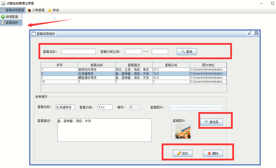Click the 套餐图片 path field

pos(196,107)
